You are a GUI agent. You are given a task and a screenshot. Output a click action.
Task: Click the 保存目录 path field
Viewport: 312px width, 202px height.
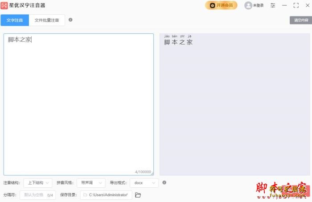click(x=106, y=195)
